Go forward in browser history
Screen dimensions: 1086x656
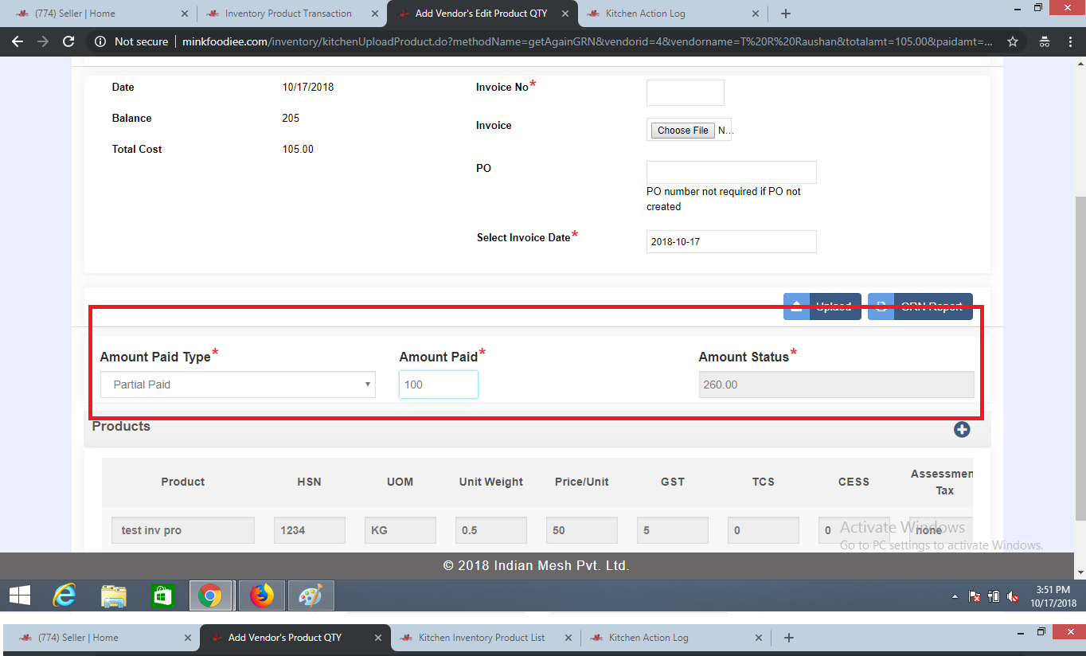[x=43, y=41]
